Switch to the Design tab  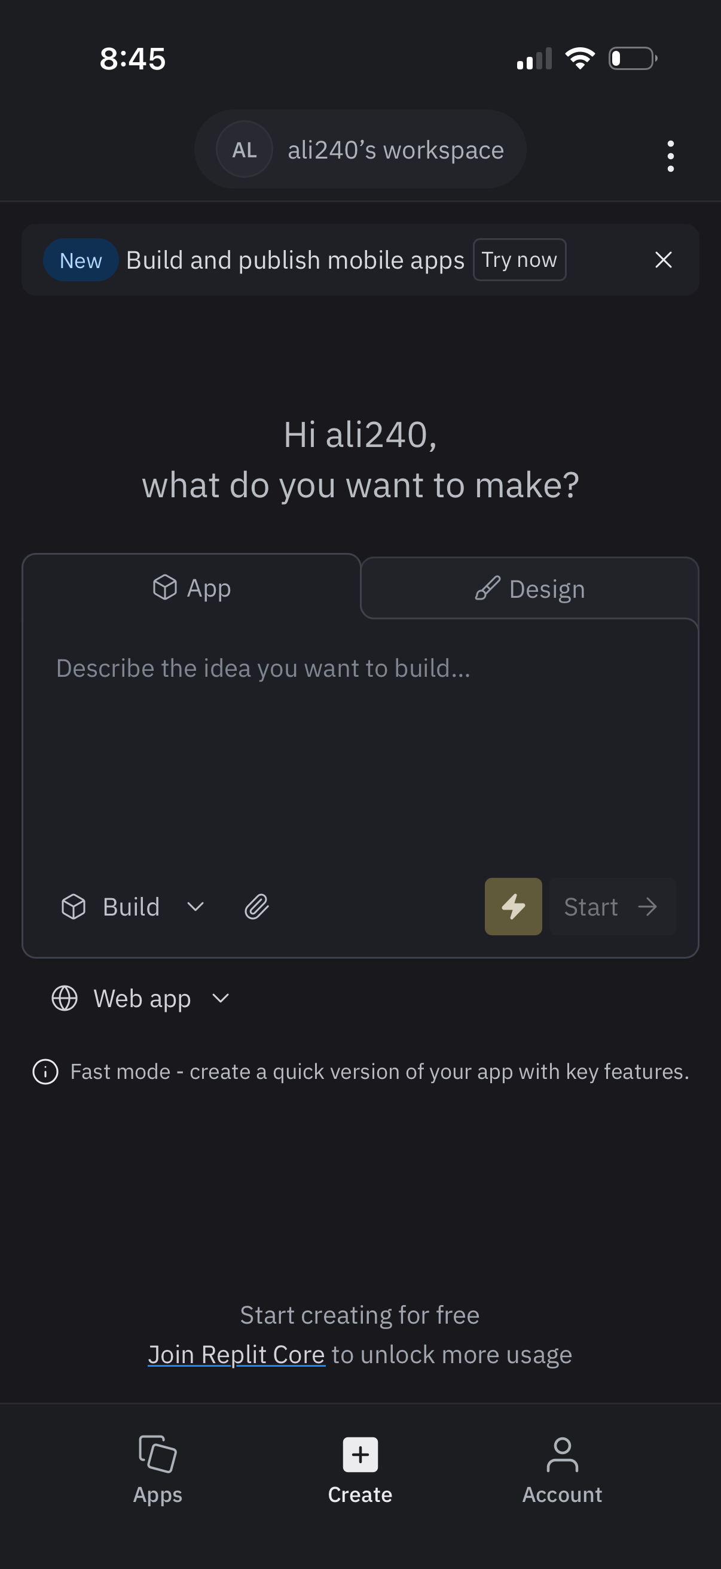click(528, 588)
